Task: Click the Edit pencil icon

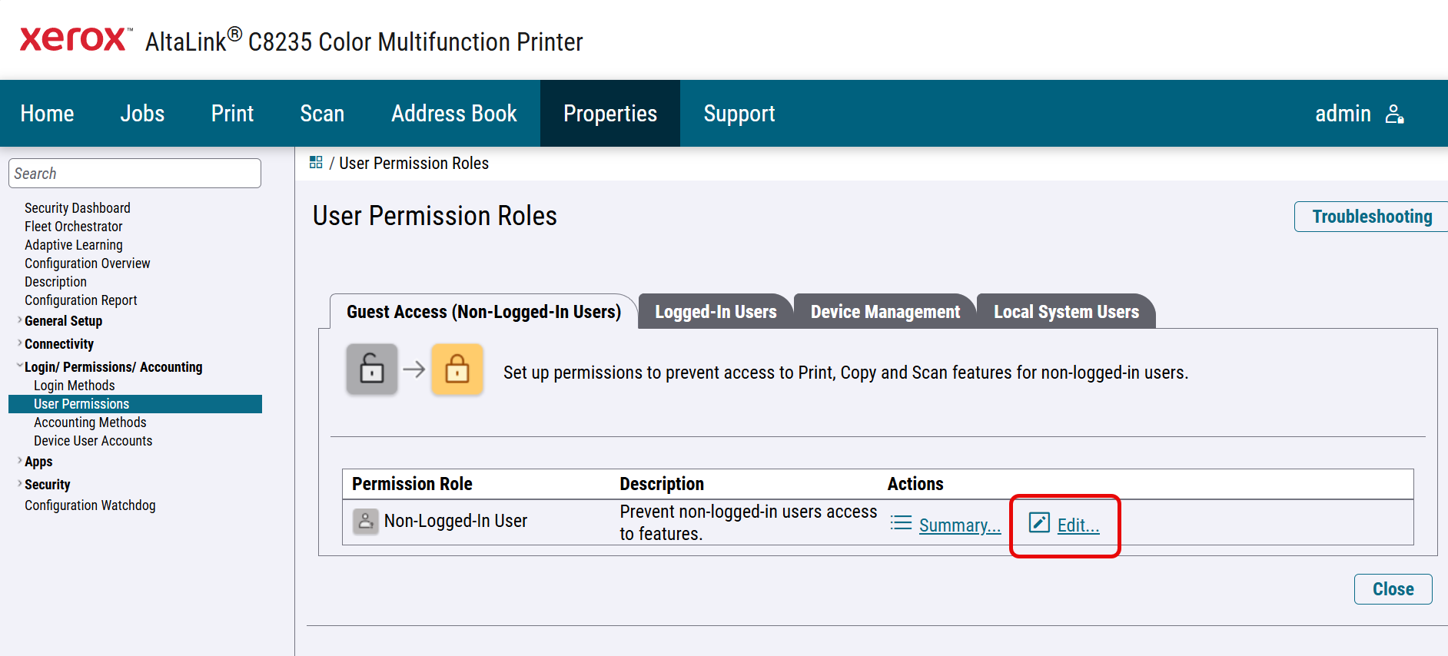Action: tap(1039, 523)
